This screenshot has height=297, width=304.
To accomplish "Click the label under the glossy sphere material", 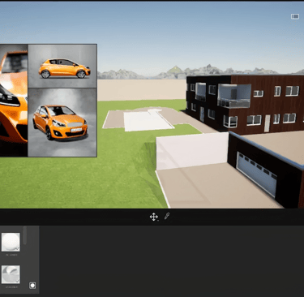I will pyautogui.click(x=11, y=287).
